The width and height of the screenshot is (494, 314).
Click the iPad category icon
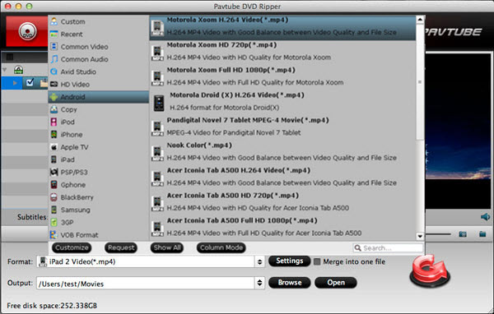click(x=54, y=159)
